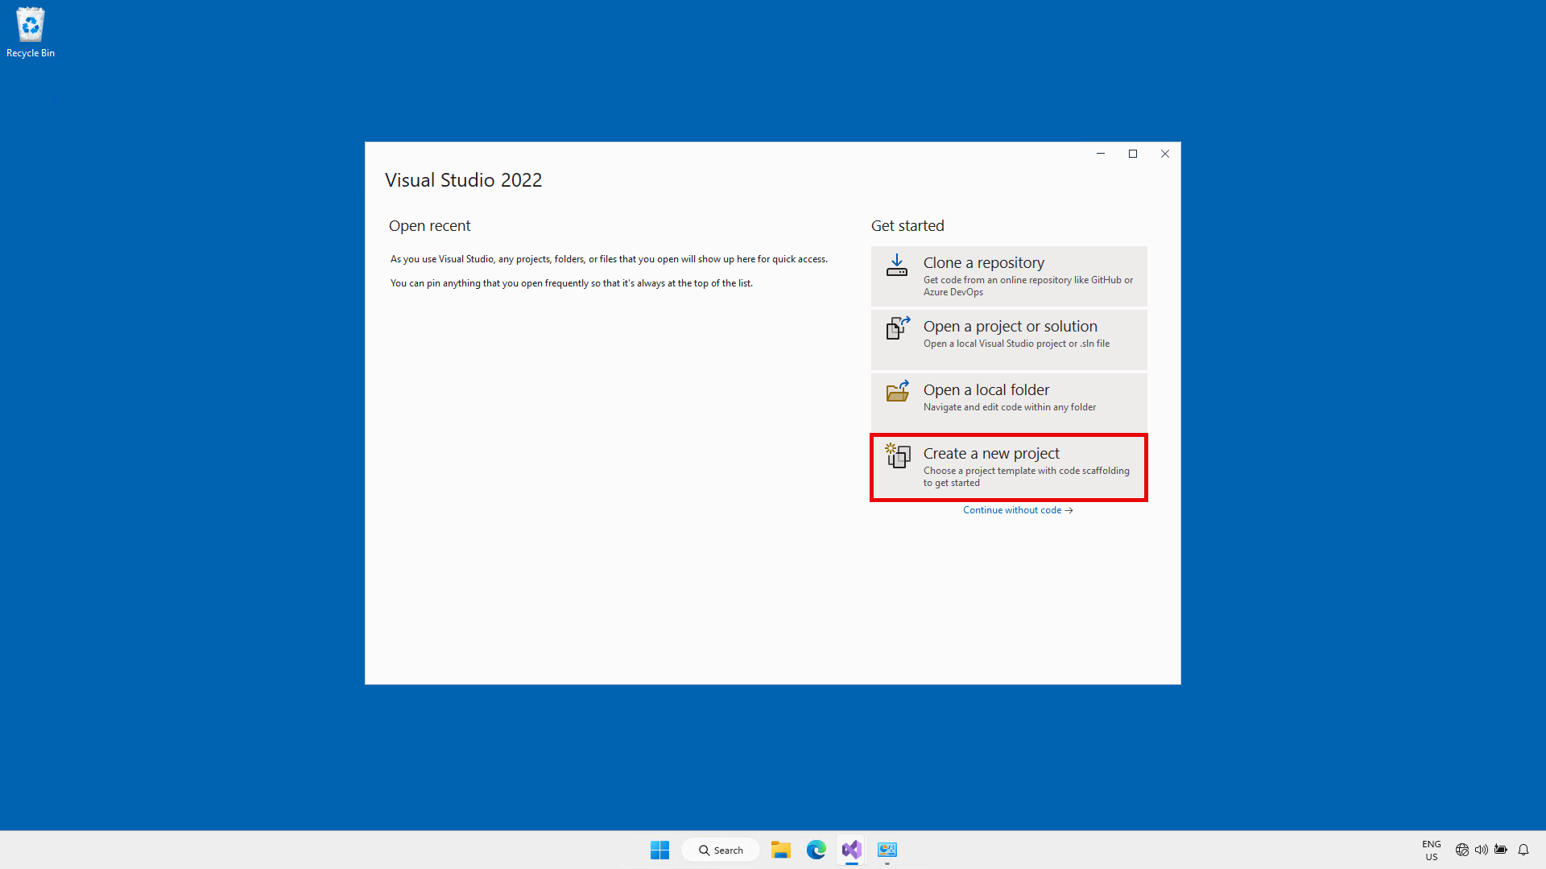Screen dimensions: 1546x869
Task: Click the Create a new project icon
Action: tap(897, 455)
